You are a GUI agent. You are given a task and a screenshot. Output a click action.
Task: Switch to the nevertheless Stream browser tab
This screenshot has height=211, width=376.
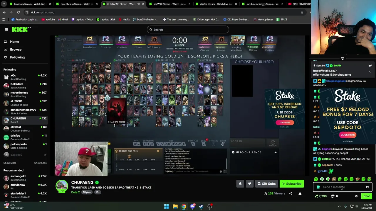pos(76,4)
